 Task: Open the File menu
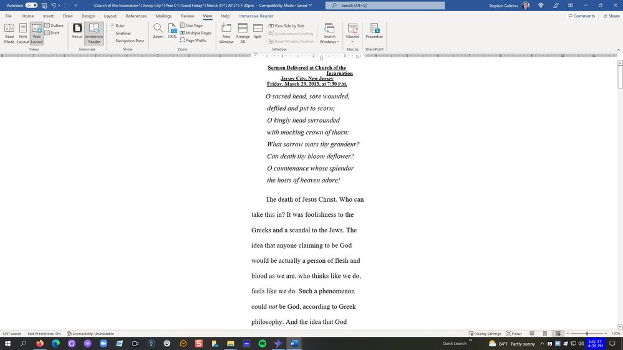coord(8,16)
